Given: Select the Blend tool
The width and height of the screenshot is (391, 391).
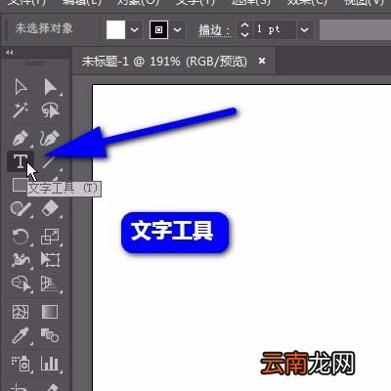Looking at the screenshot, I should 50,335.
